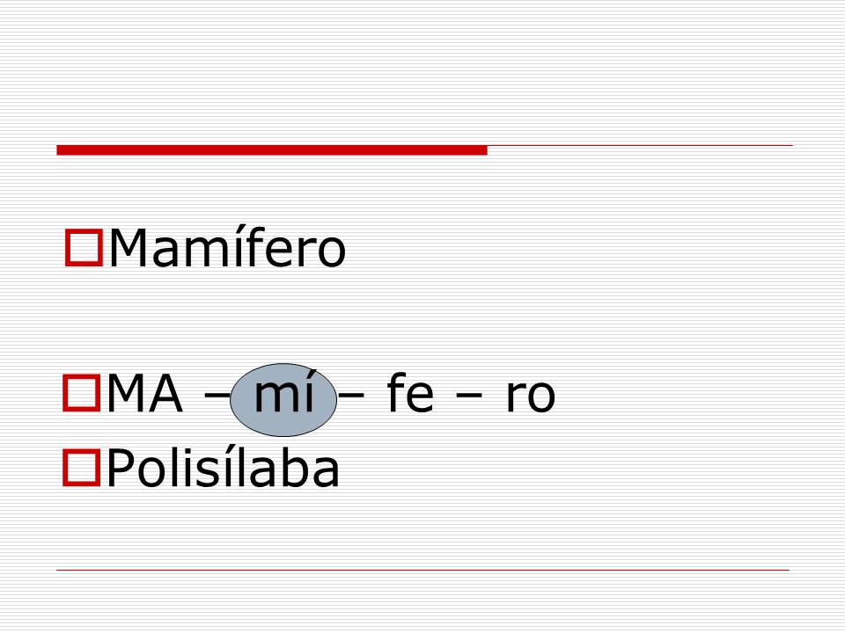Click the uppercase syllable MA

145,394
